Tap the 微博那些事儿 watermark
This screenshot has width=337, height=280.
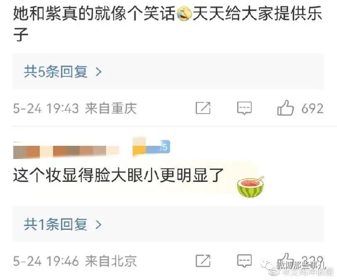301,265
